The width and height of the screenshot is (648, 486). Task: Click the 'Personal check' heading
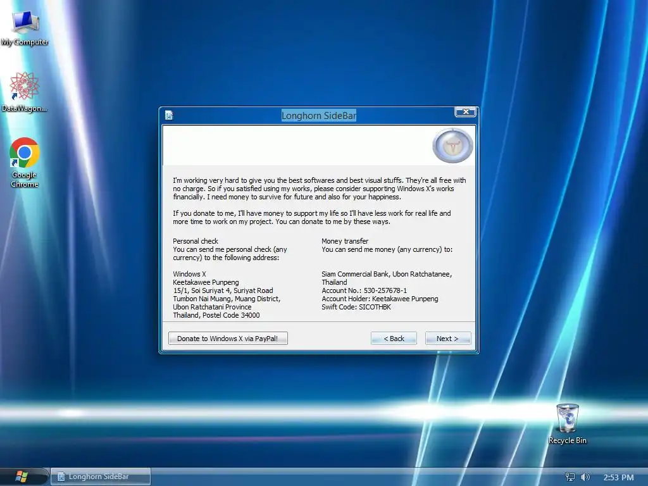195,241
